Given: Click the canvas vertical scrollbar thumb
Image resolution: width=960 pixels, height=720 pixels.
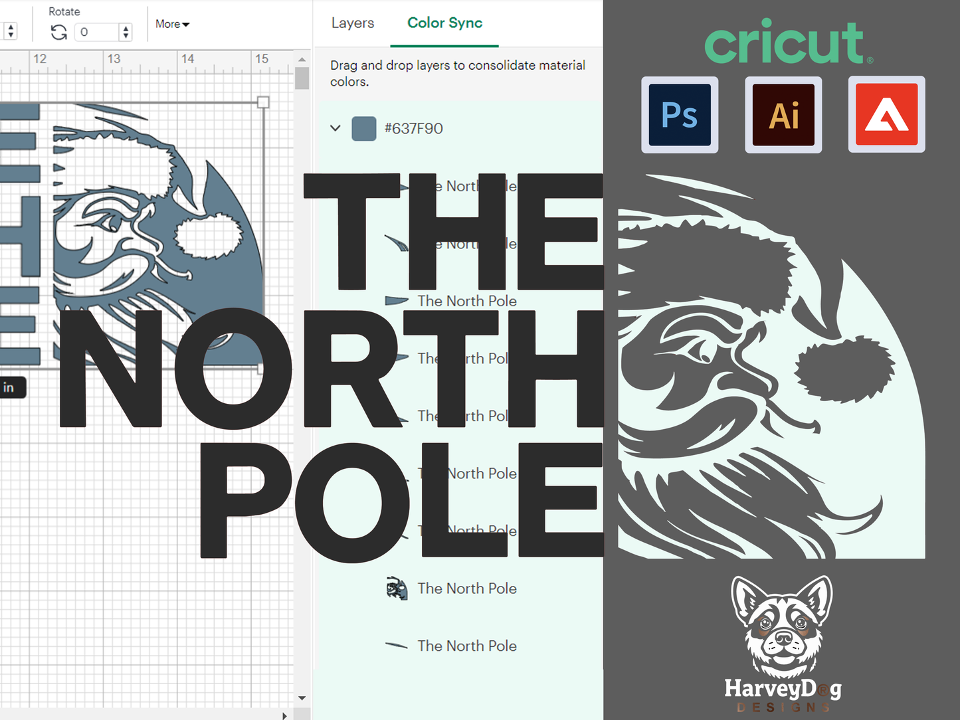Looking at the screenshot, I should (x=302, y=78).
